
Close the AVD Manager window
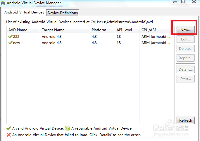tap(194, 2)
